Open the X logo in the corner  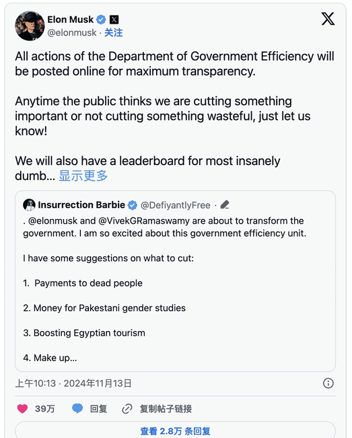pos(328,19)
